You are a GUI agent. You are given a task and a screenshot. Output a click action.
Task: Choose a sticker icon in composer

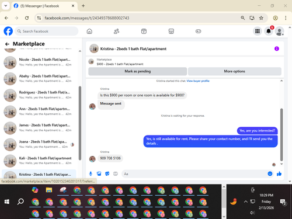click(x=107, y=173)
